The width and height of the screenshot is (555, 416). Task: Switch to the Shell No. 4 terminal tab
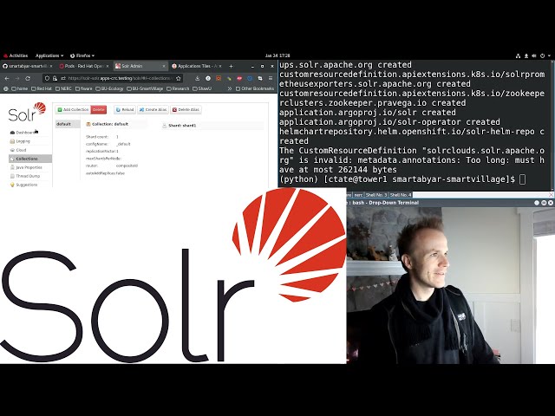[x=401, y=195]
